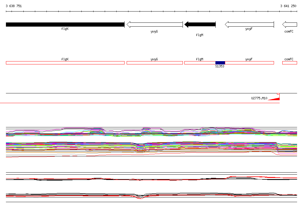303x211 pixels.
Task: Click the U2775.M10 label
Action: (x=259, y=98)
